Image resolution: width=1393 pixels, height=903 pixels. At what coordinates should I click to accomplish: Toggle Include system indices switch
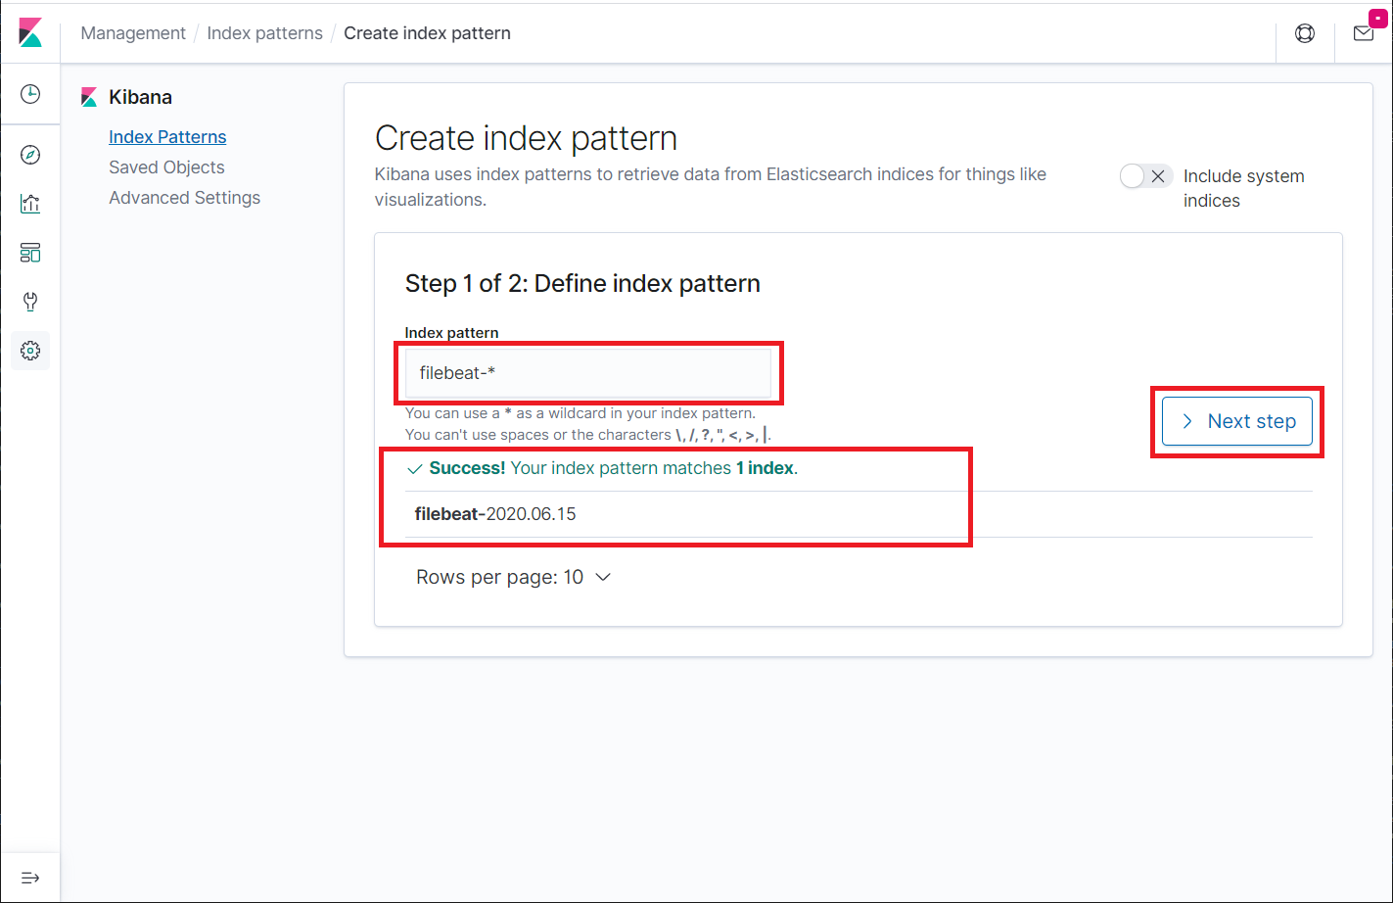pos(1146,176)
